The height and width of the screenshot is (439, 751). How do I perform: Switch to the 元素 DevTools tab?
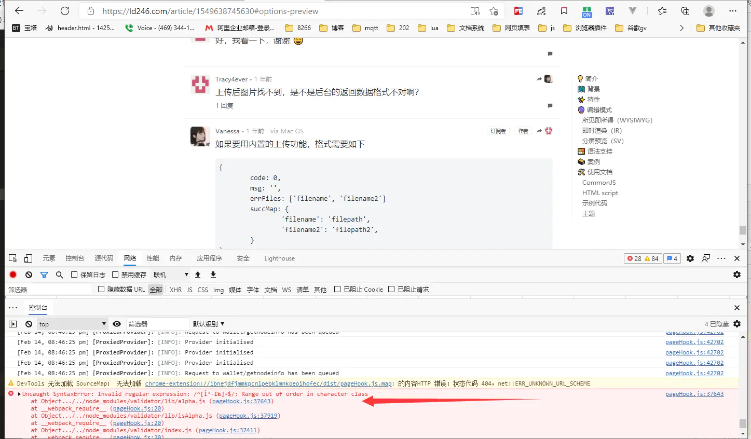49,258
